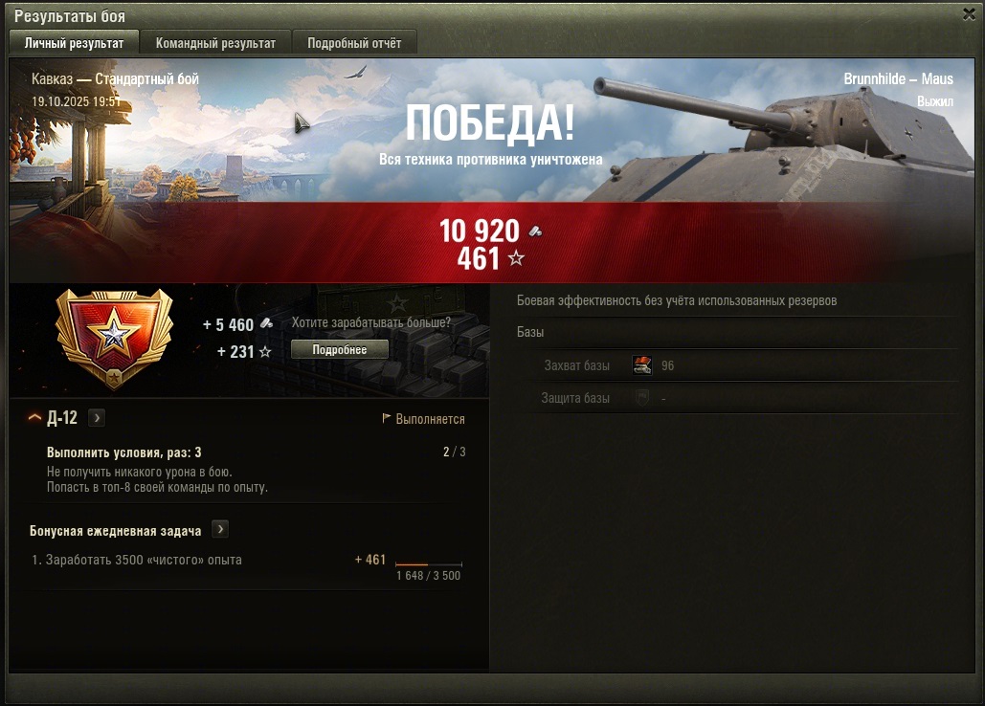985x706 pixels.
Task: Click the daily task progress bar
Action: click(429, 564)
